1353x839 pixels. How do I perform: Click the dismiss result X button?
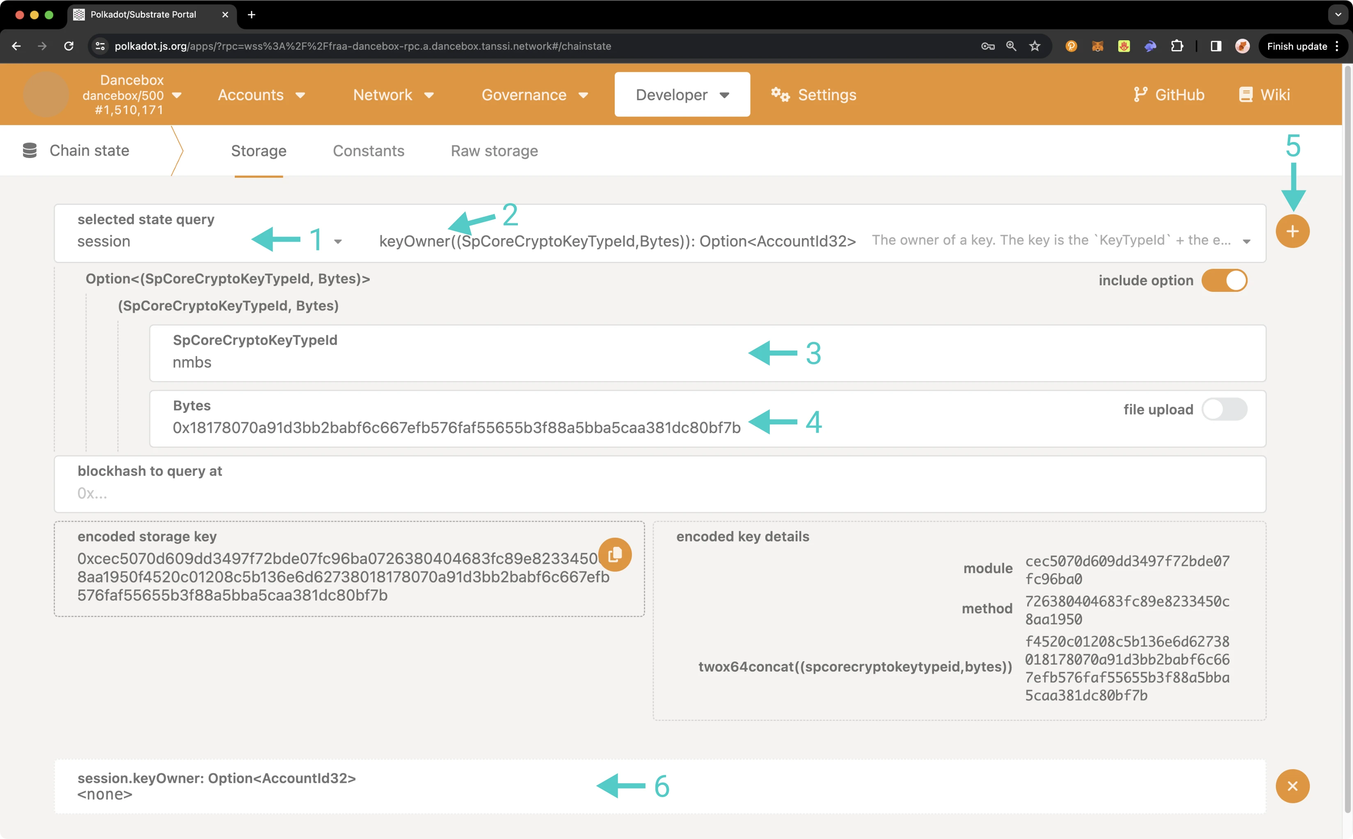point(1292,786)
